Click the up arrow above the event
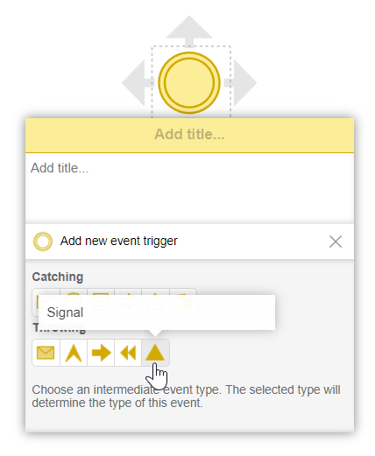This screenshot has width=375, height=456. (x=189, y=32)
